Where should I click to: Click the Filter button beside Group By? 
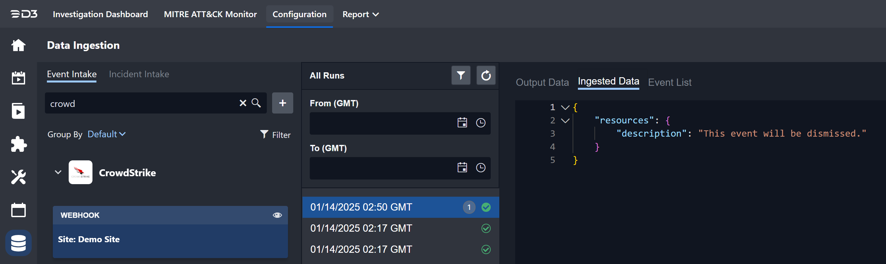click(x=275, y=135)
